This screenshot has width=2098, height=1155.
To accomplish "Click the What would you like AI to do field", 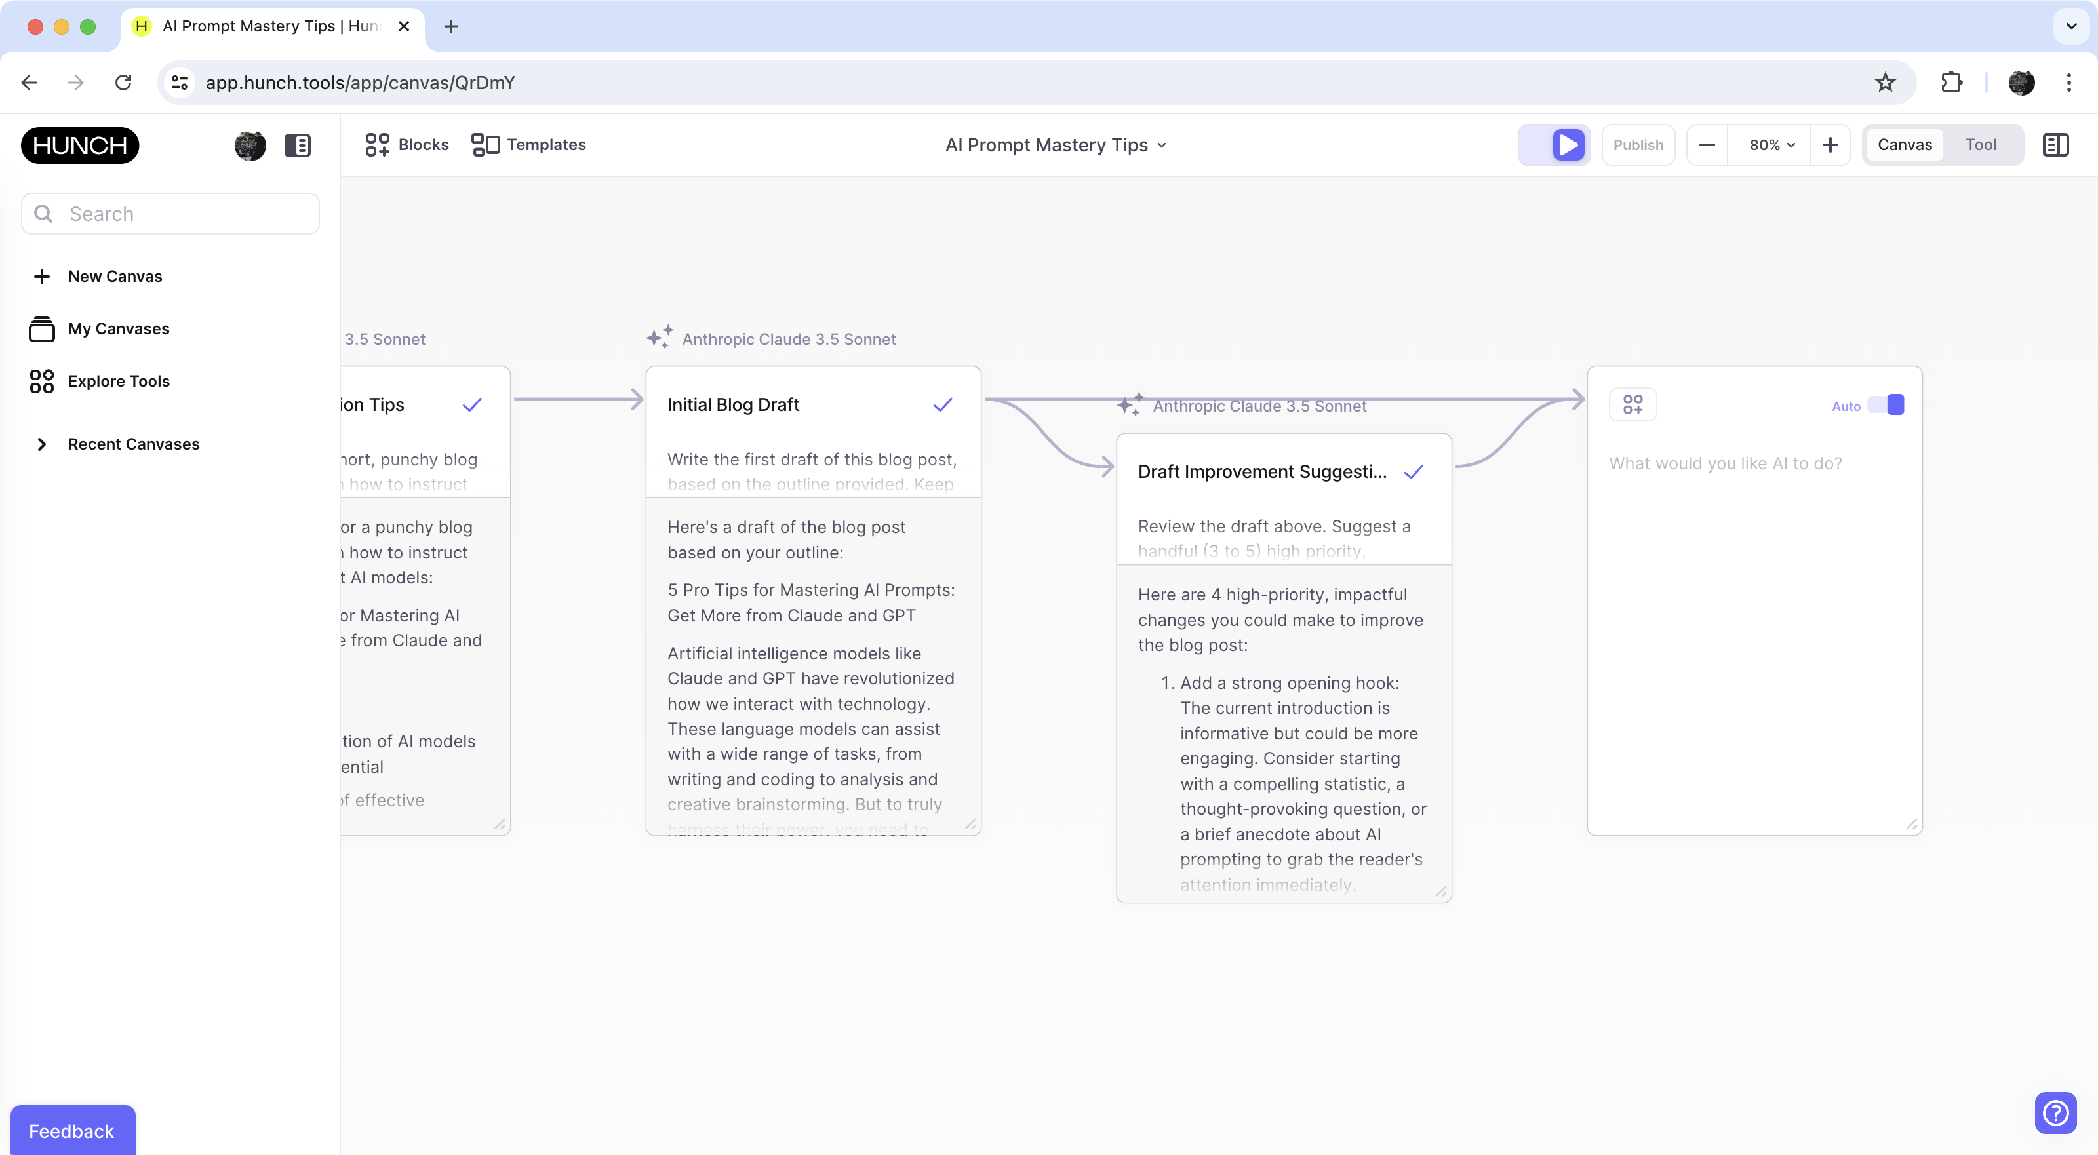I will pyautogui.click(x=1725, y=463).
